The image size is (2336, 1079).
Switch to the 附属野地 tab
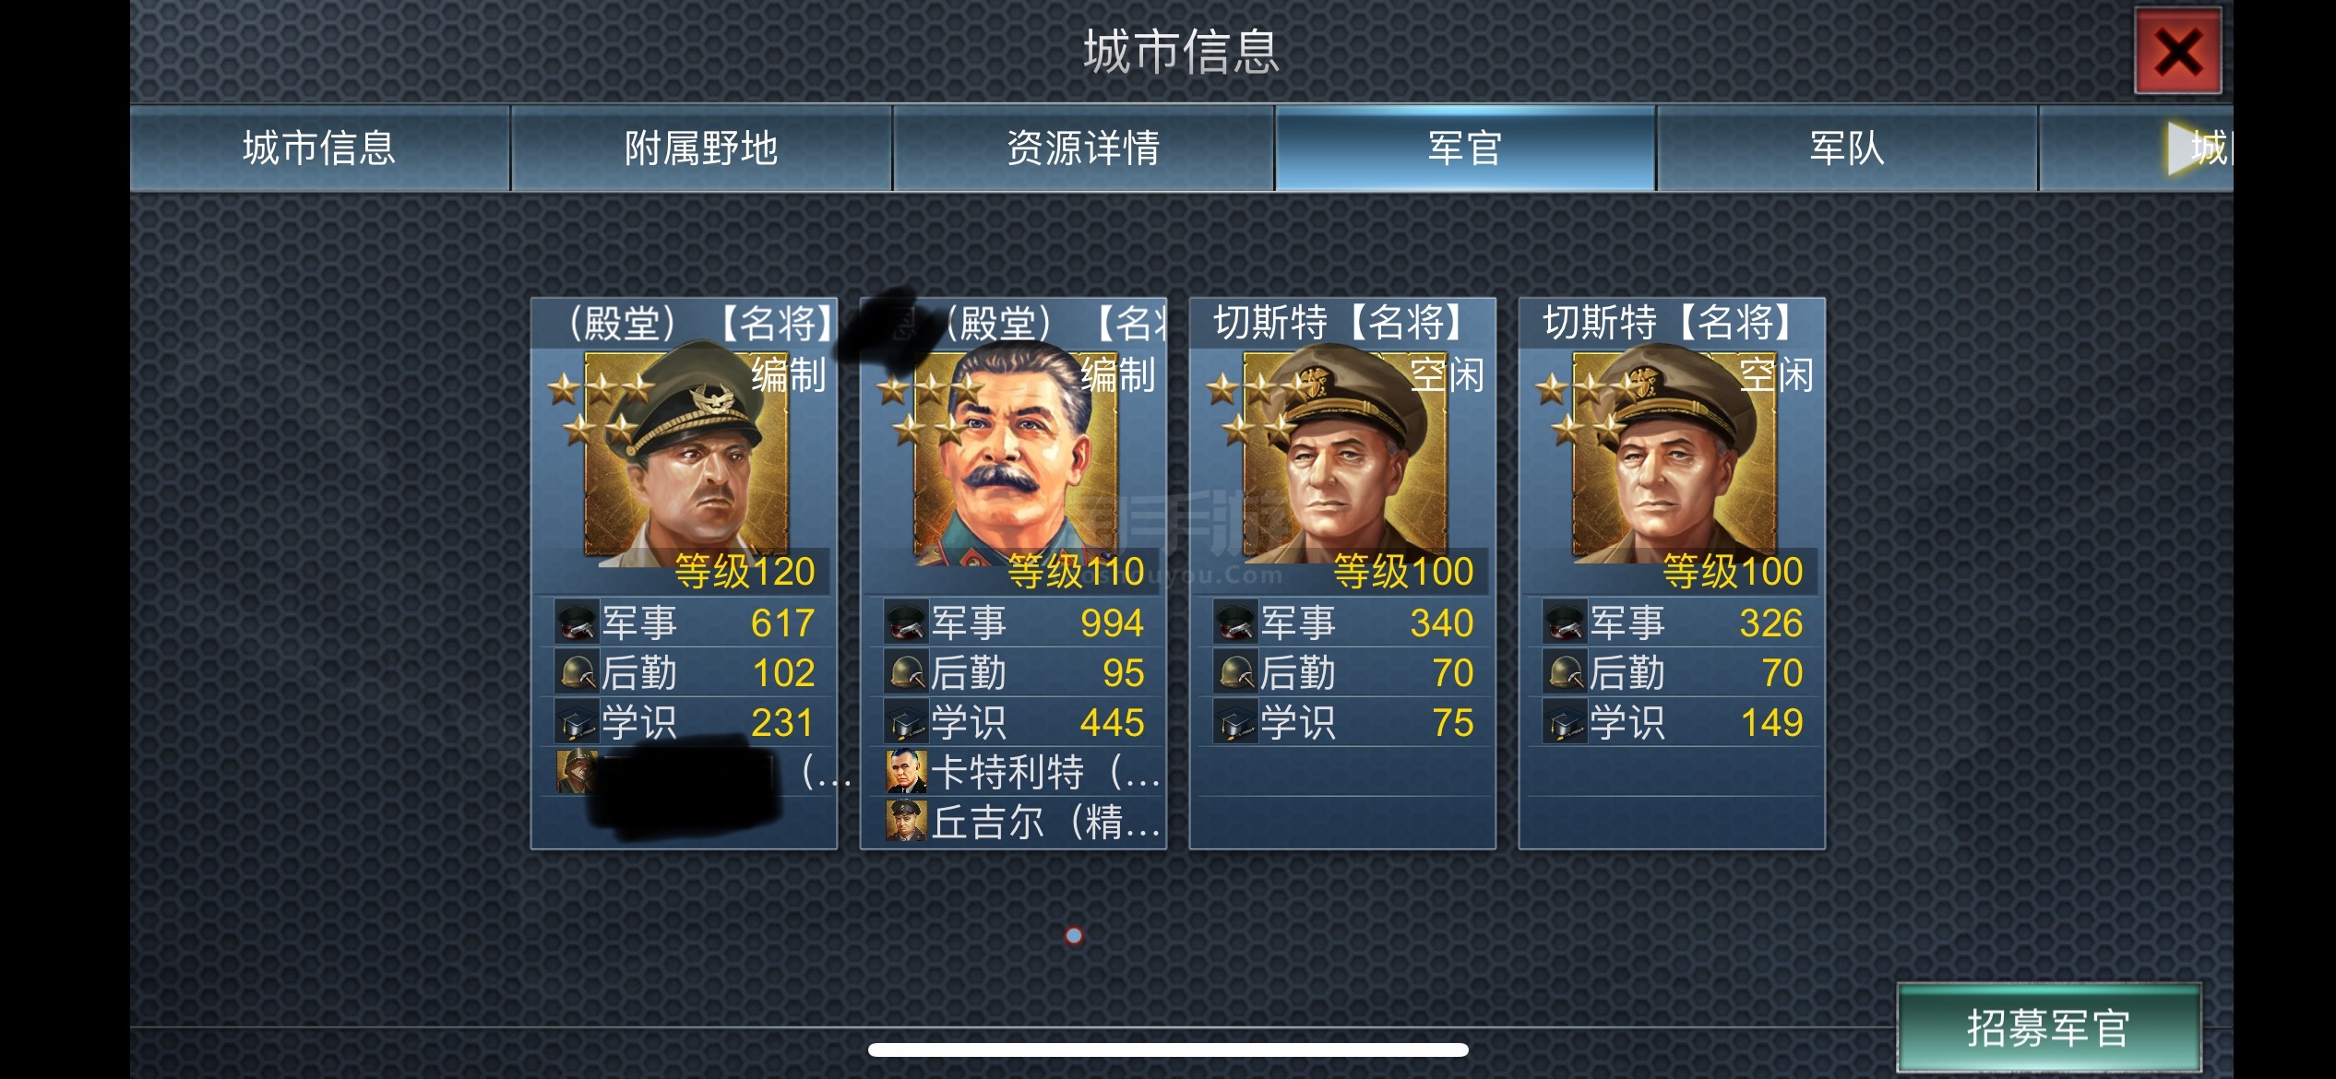pyautogui.click(x=701, y=148)
